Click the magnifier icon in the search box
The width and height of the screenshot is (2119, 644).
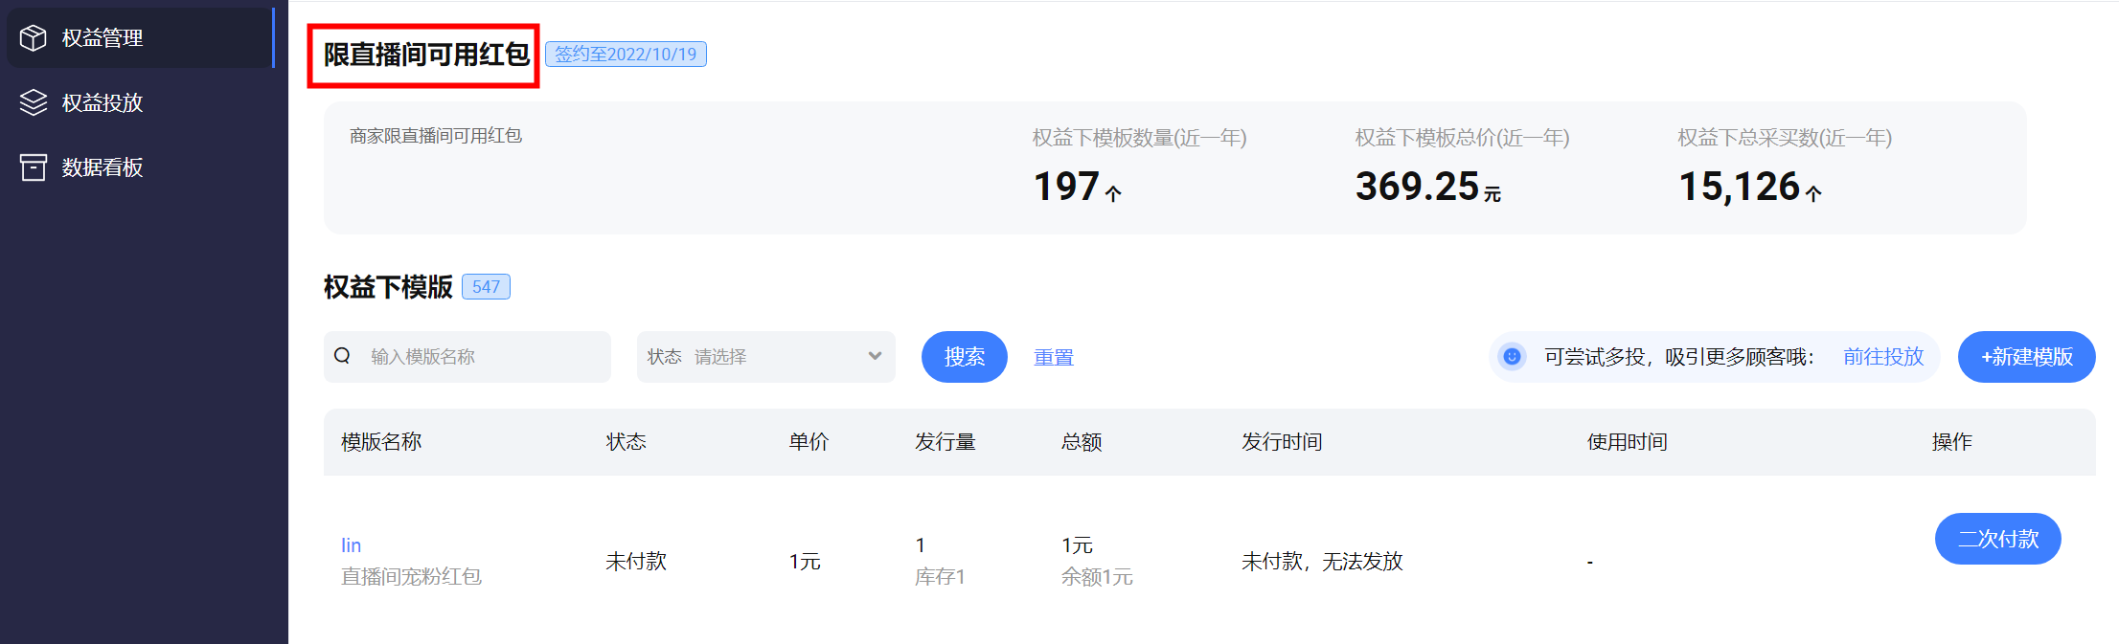(x=342, y=356)
